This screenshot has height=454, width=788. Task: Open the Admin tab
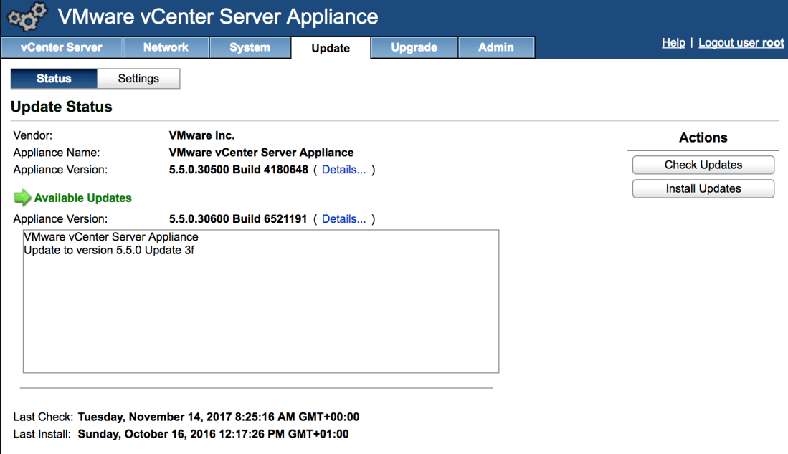pos(496,47)
